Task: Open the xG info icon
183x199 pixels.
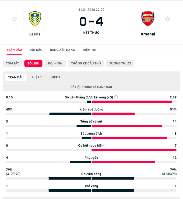Action: coord(116,97)
